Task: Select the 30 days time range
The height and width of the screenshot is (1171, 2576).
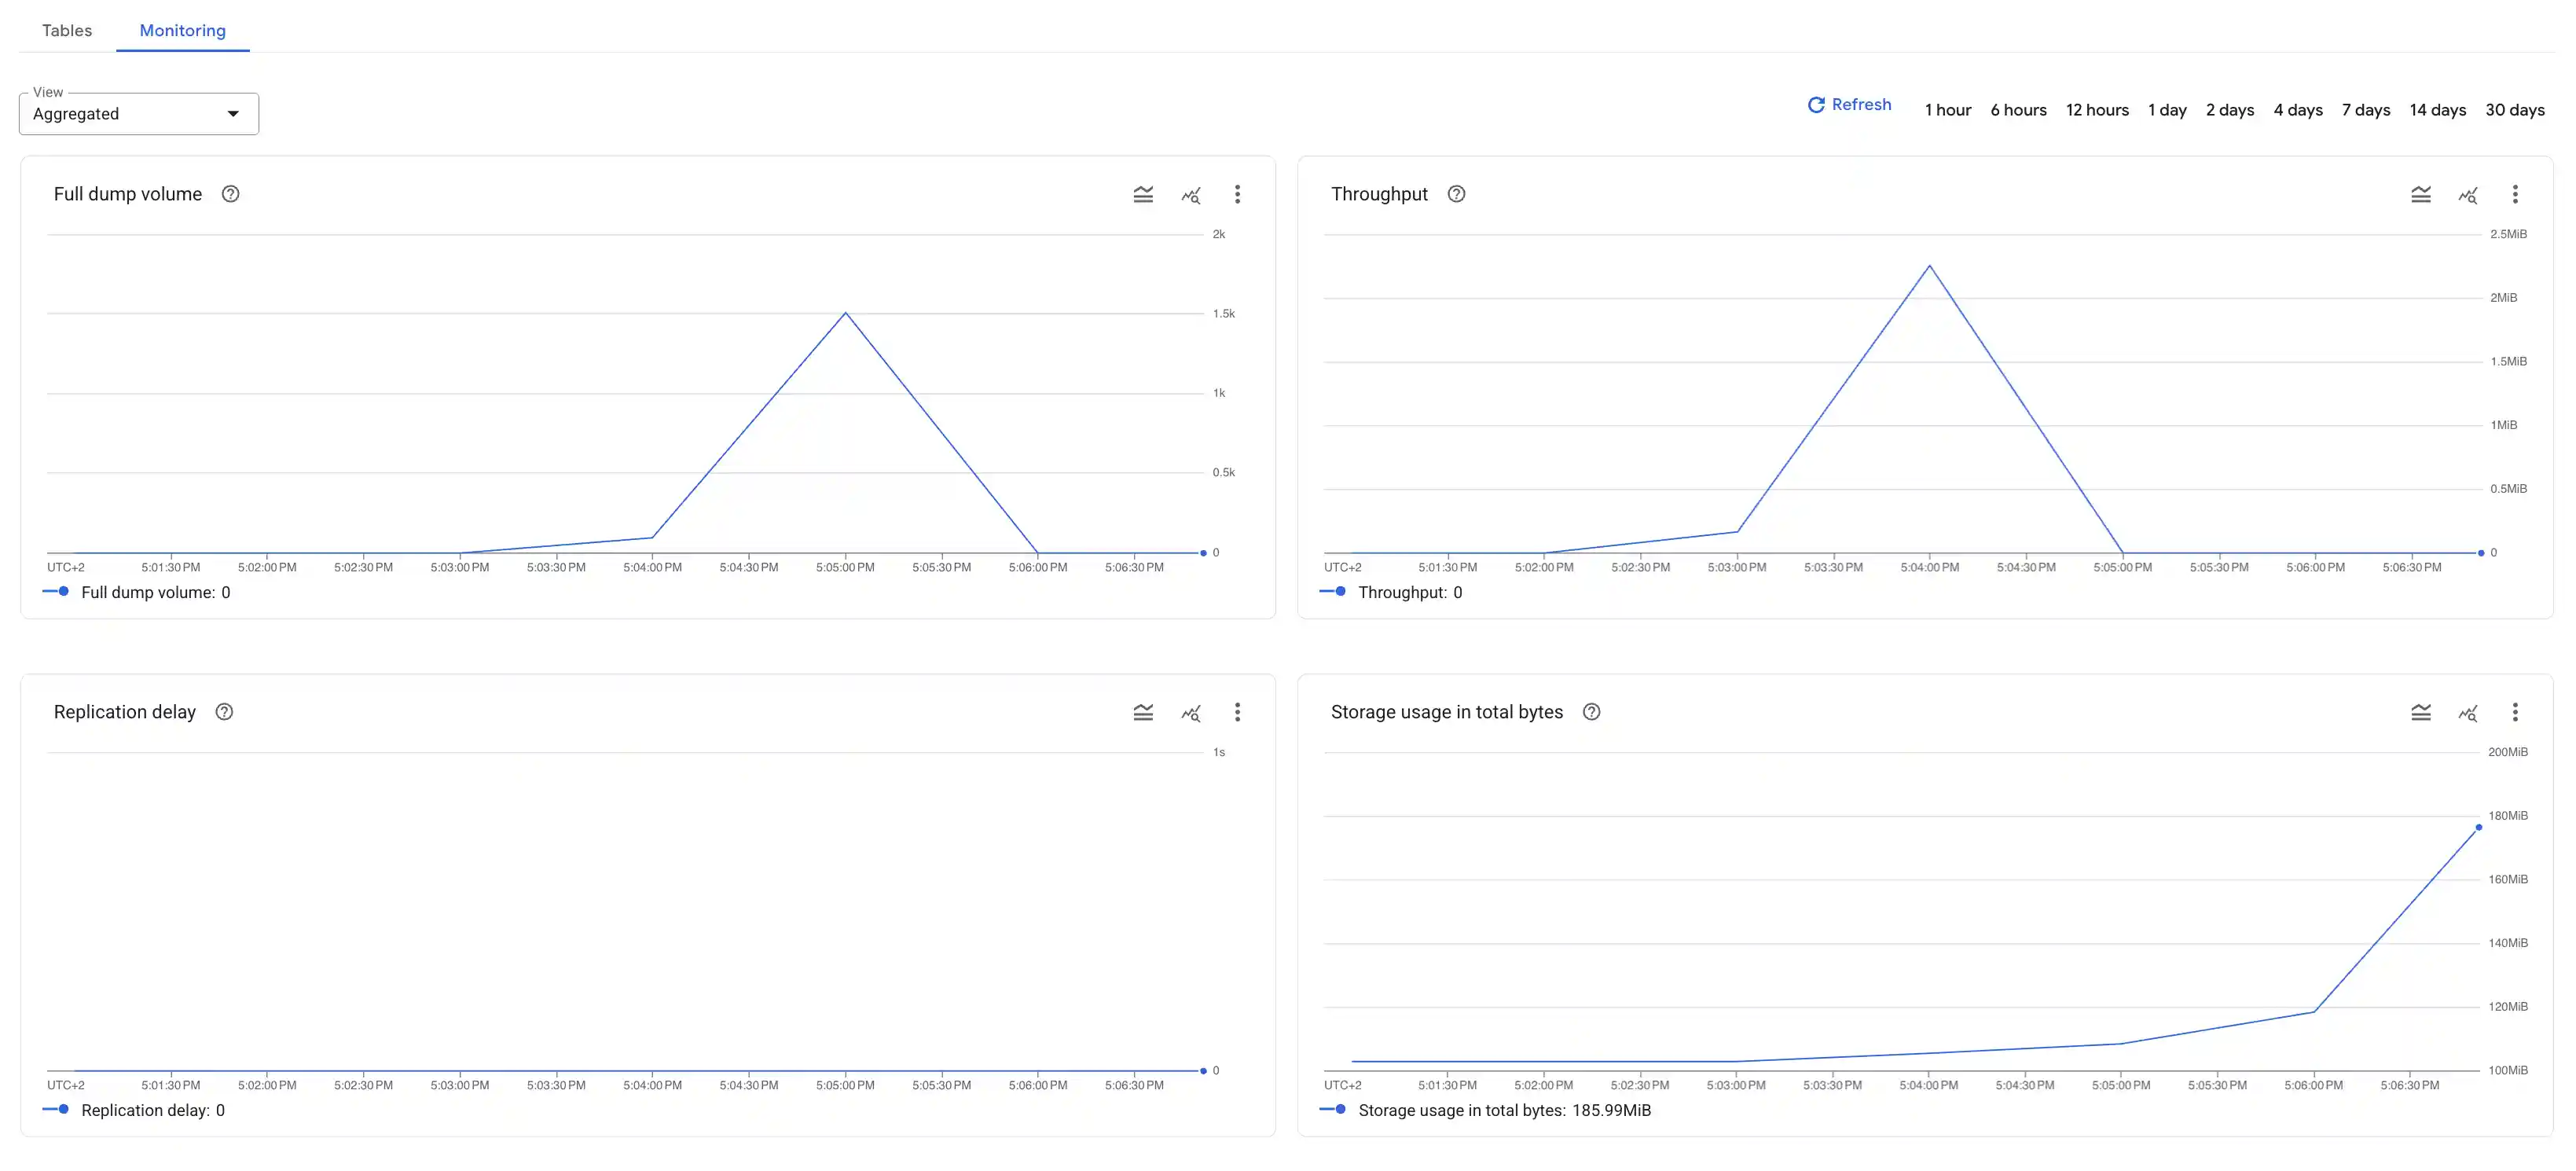Action: (2516, 110)
